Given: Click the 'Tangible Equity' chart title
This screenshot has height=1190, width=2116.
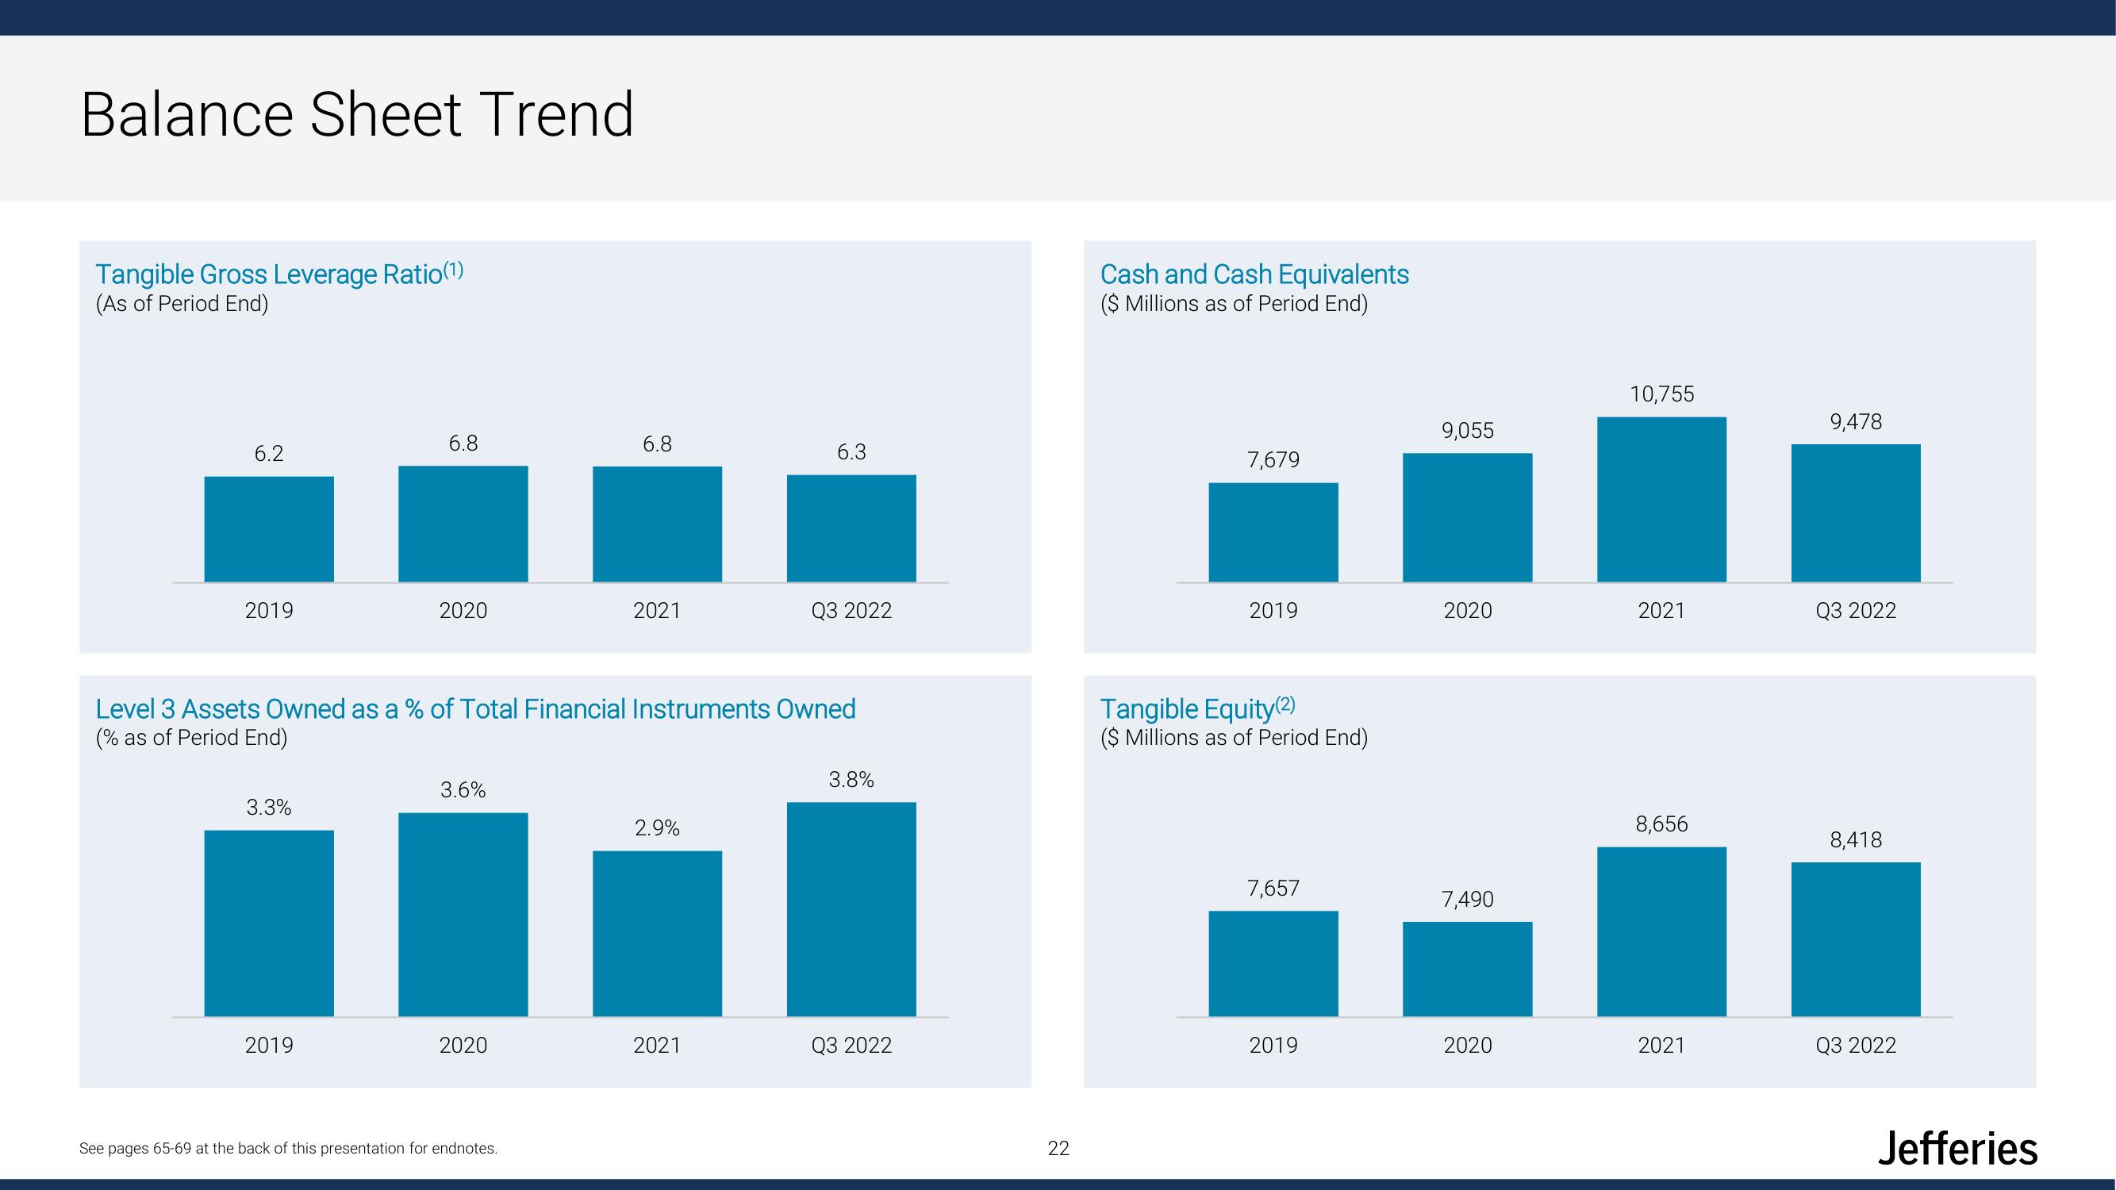Looking at the screenshot, I should (x=1198, y=708).
